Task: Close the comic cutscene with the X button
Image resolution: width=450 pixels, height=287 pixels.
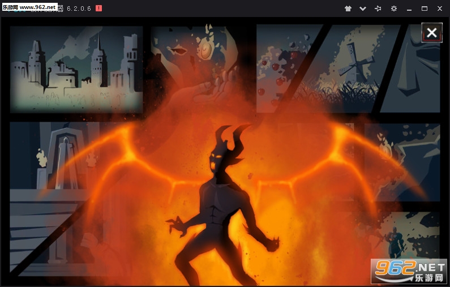Action: tap(432, 33)
